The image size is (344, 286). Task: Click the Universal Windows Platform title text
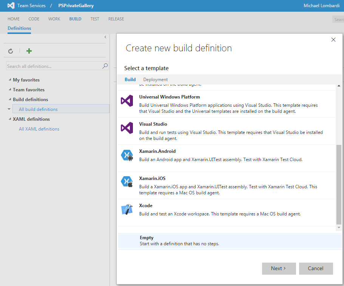[x=170, y=97]
